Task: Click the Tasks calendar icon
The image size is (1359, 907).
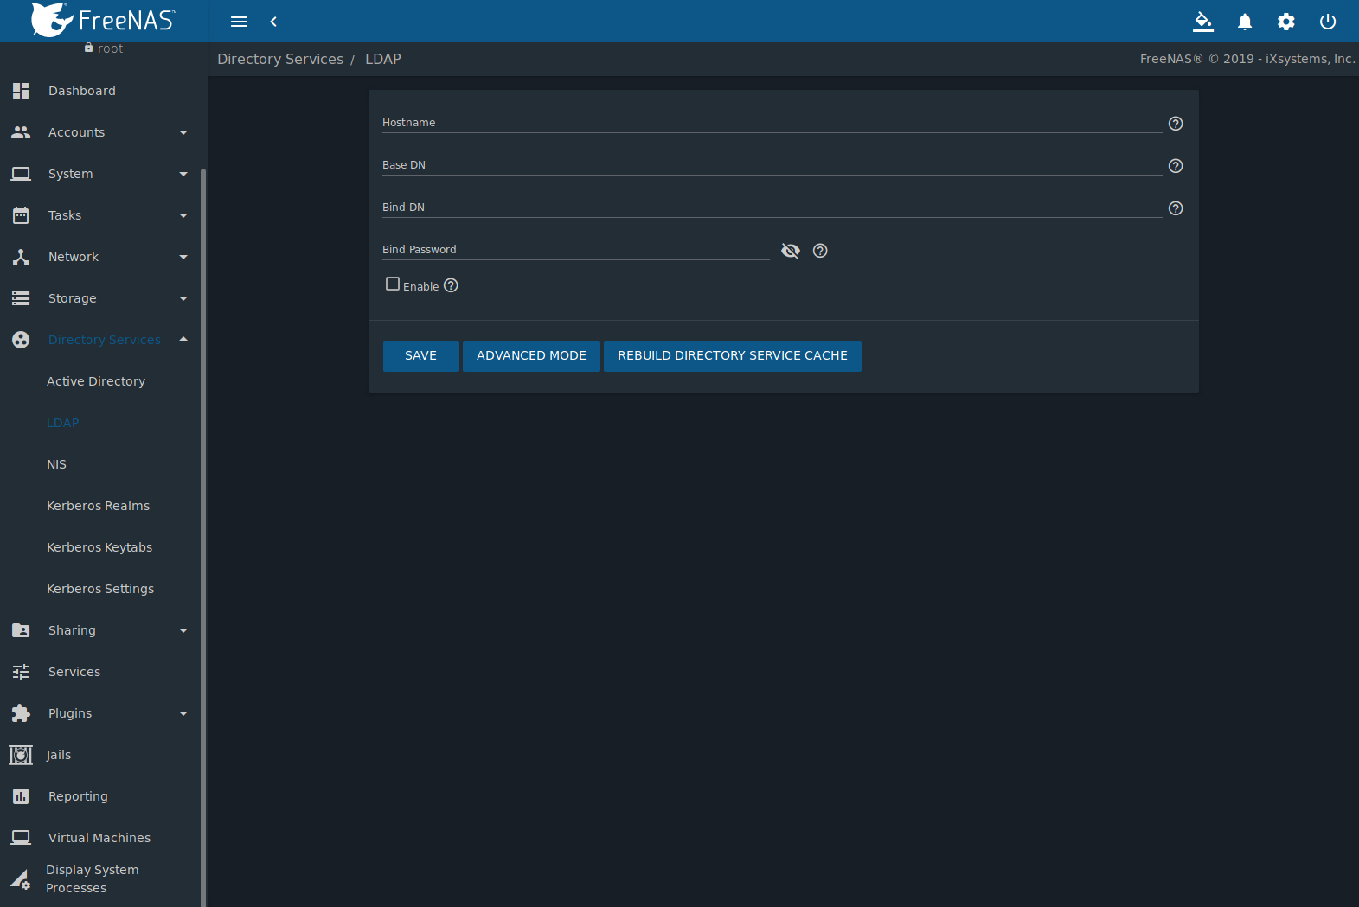Action: point(21,215)
